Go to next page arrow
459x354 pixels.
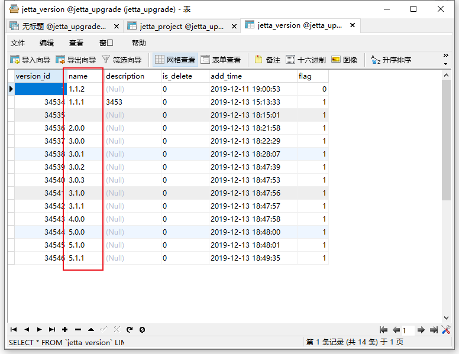tap(421, 330)
